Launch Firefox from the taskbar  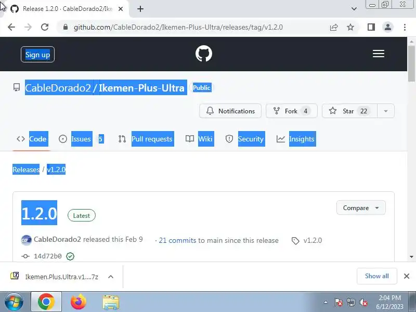tap(79, 302)
